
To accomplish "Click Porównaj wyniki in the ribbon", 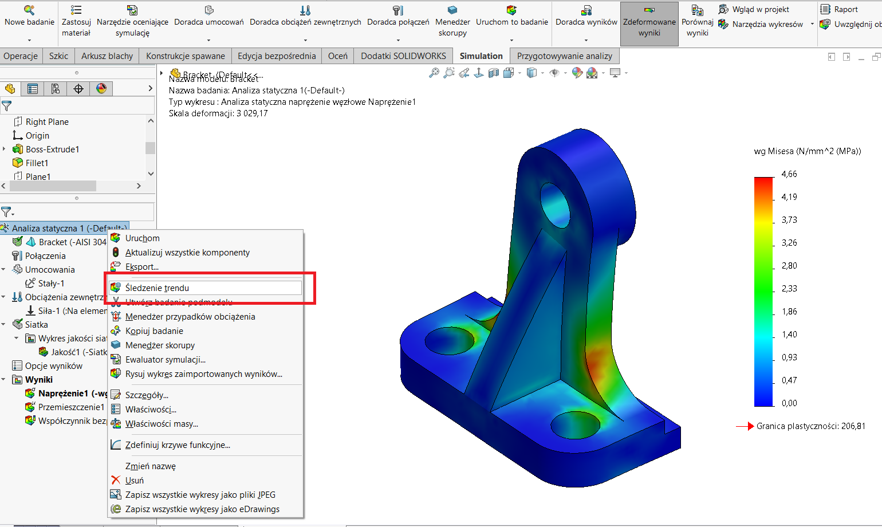I will click(698, 21).
